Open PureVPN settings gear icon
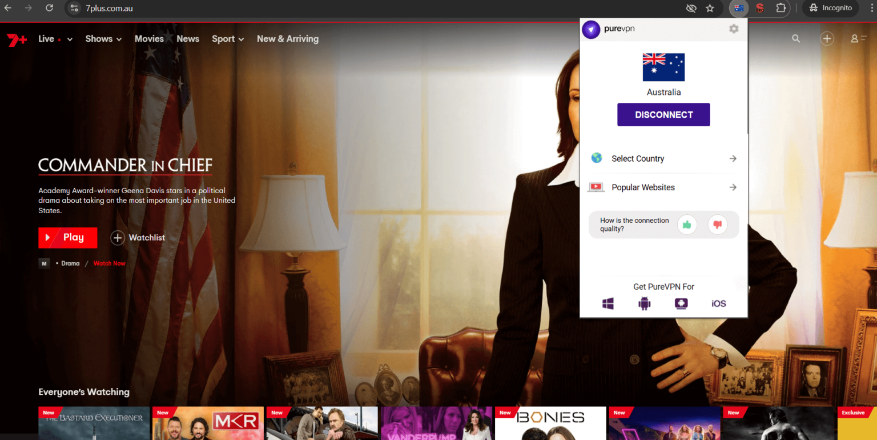Image resolution: width=877 pixels, height=440 pixels. (x=734, y=29)
